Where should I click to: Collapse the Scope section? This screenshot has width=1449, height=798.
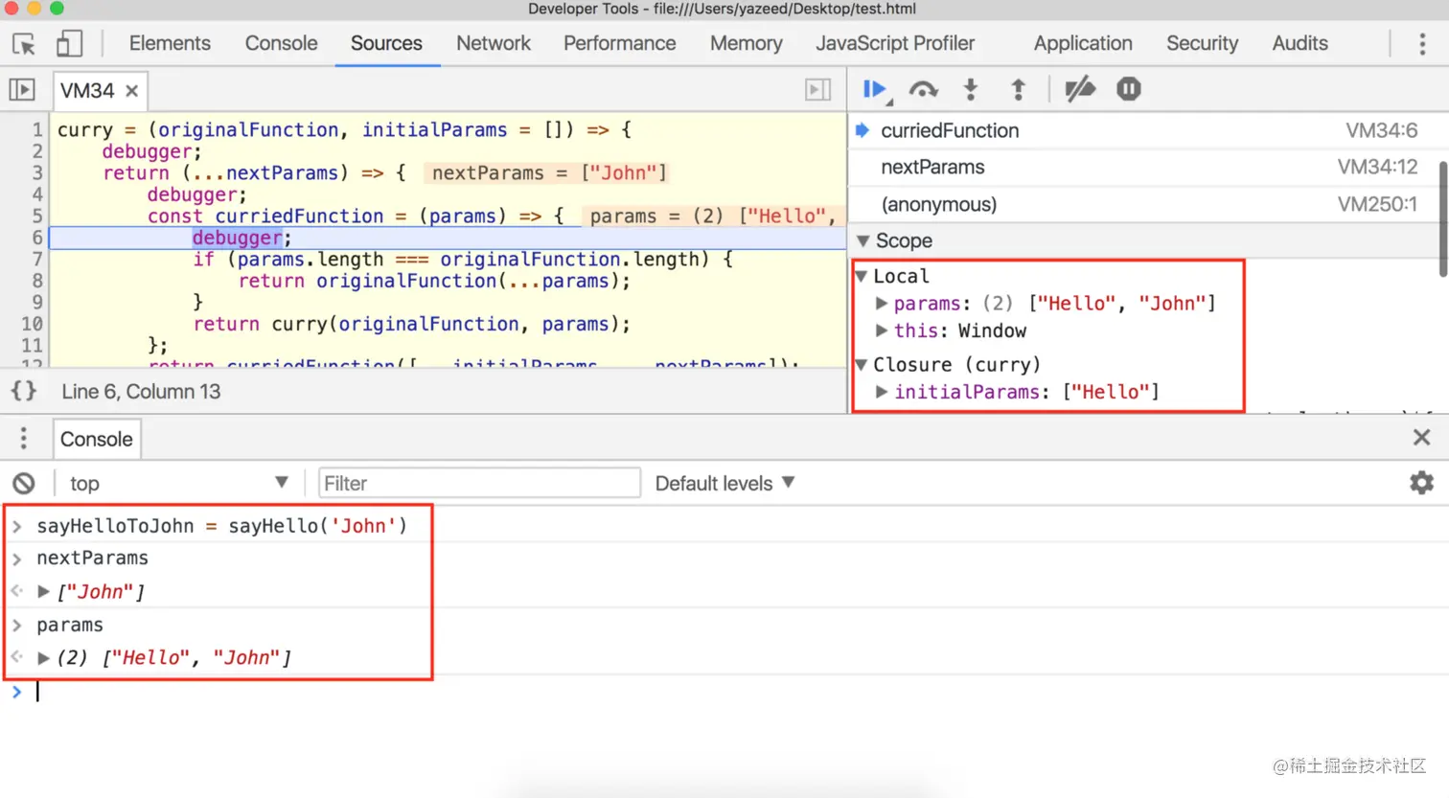click(x=863, y=240)
